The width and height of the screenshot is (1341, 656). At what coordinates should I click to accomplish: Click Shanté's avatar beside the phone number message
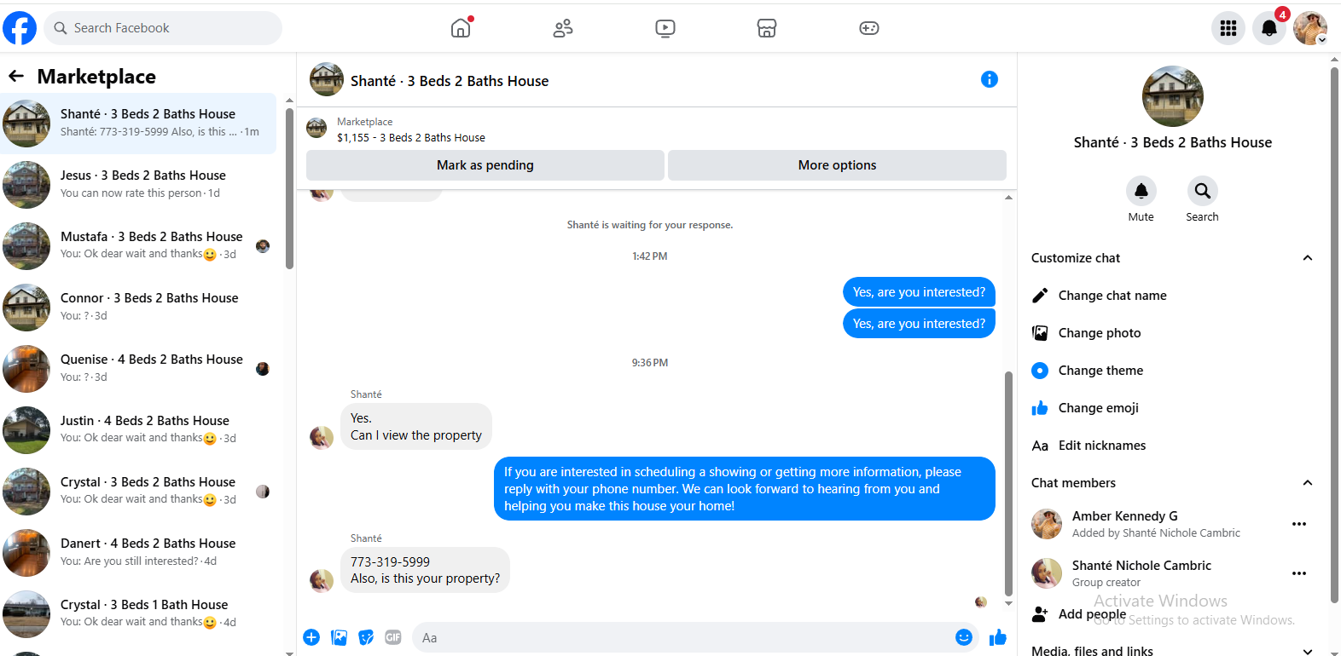click(322, 580)
